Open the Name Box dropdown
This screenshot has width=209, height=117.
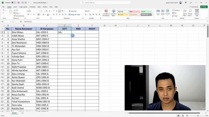click(11, 21)
